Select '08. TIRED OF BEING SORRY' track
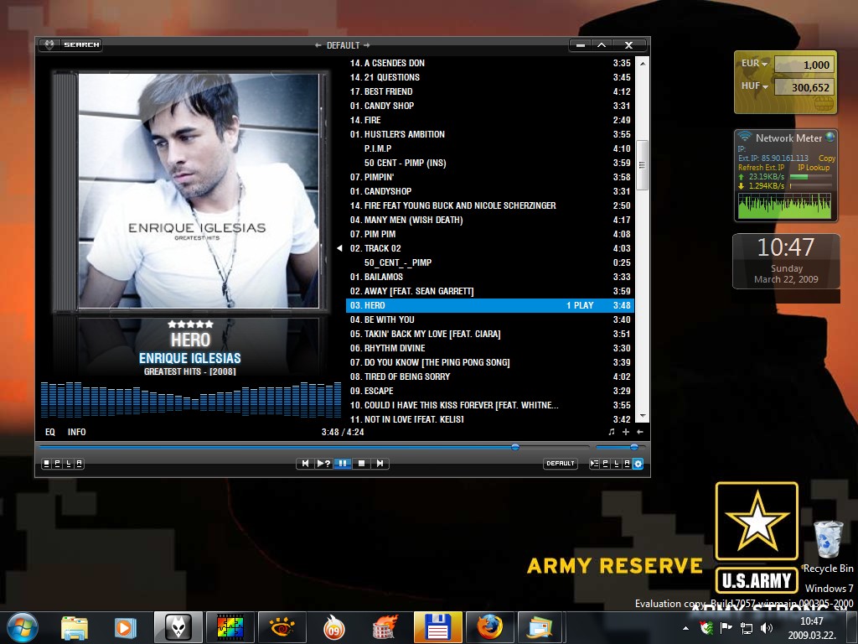This screenshot has width=858, height=644. (490, 377)
